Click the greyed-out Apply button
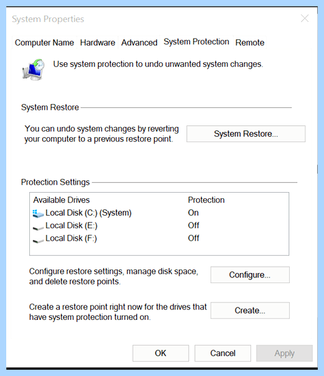The width and height of the screenshot is (324, 376). point(285,353)
